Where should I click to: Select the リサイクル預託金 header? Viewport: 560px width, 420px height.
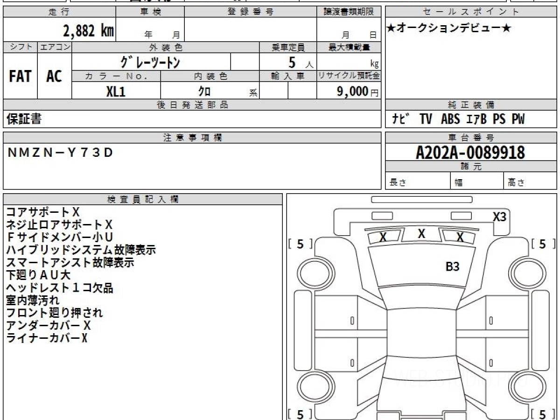coord(349,77)
